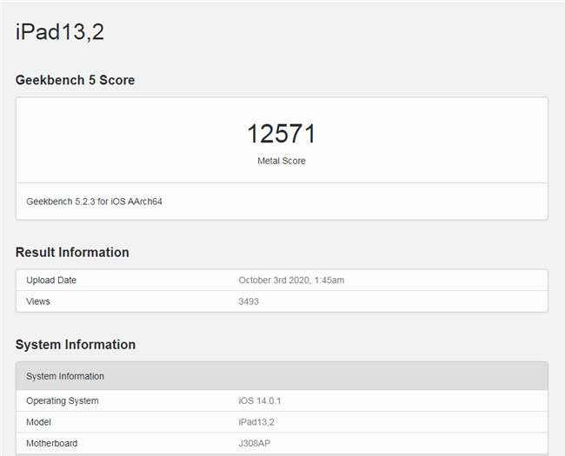Viewport: 565px width, 456px height.
Task: Click the Views label
Action: pos(38,301)
